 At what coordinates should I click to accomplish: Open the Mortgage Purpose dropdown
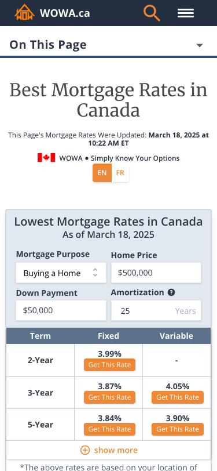coord(61,273)
